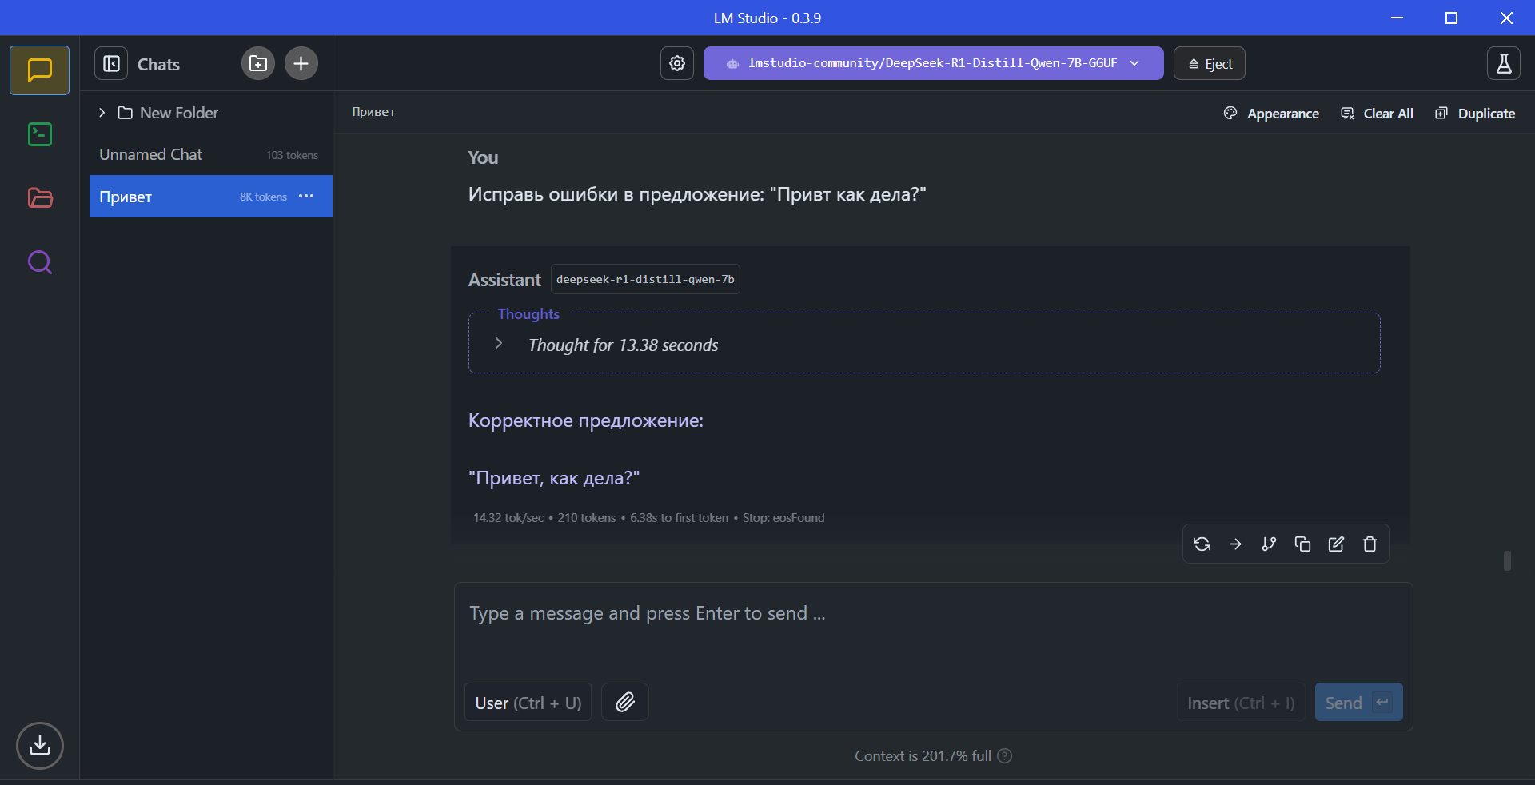Screen dimensions: 1535x785
Task: Open the model selector dropdown
Action: pyautogui.click(x=933, y=63)
